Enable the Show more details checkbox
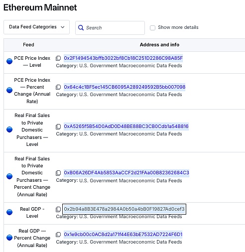The width and height of the screenshot is (245, 252). click(x=152, y=27)
